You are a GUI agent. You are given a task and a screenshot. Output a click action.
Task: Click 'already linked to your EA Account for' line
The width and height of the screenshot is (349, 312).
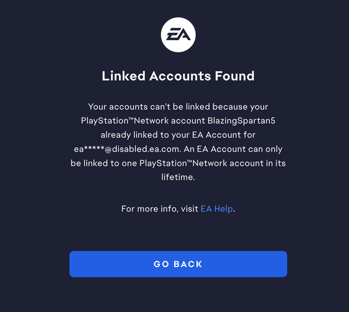(178, 135)
